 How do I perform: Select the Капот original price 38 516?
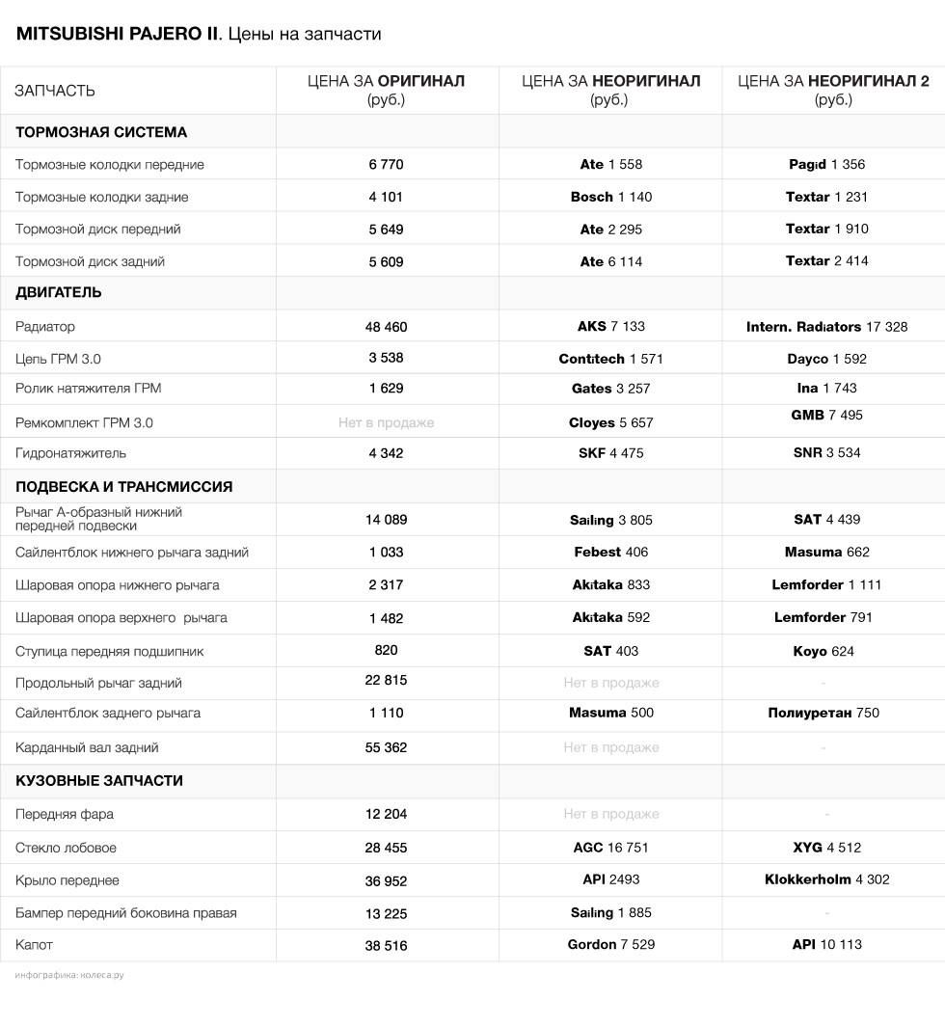pos(387,946)
